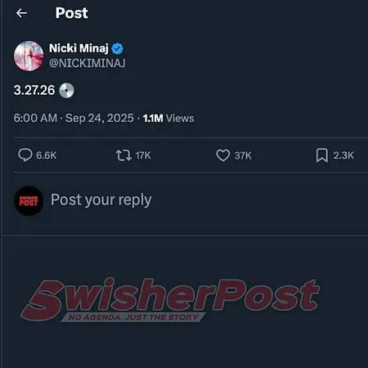This screenshot has height=368, width=368.
Task: View the 37K likes count
Action: coord(243,155)
